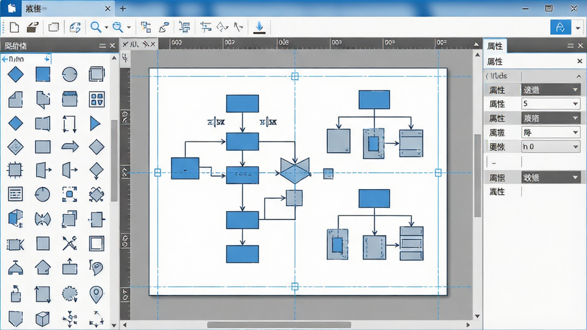Click the shapes palette scroll-down arrow
Image resolution: width=587 pixels, height=330 pixels.
tap(114, 325)
